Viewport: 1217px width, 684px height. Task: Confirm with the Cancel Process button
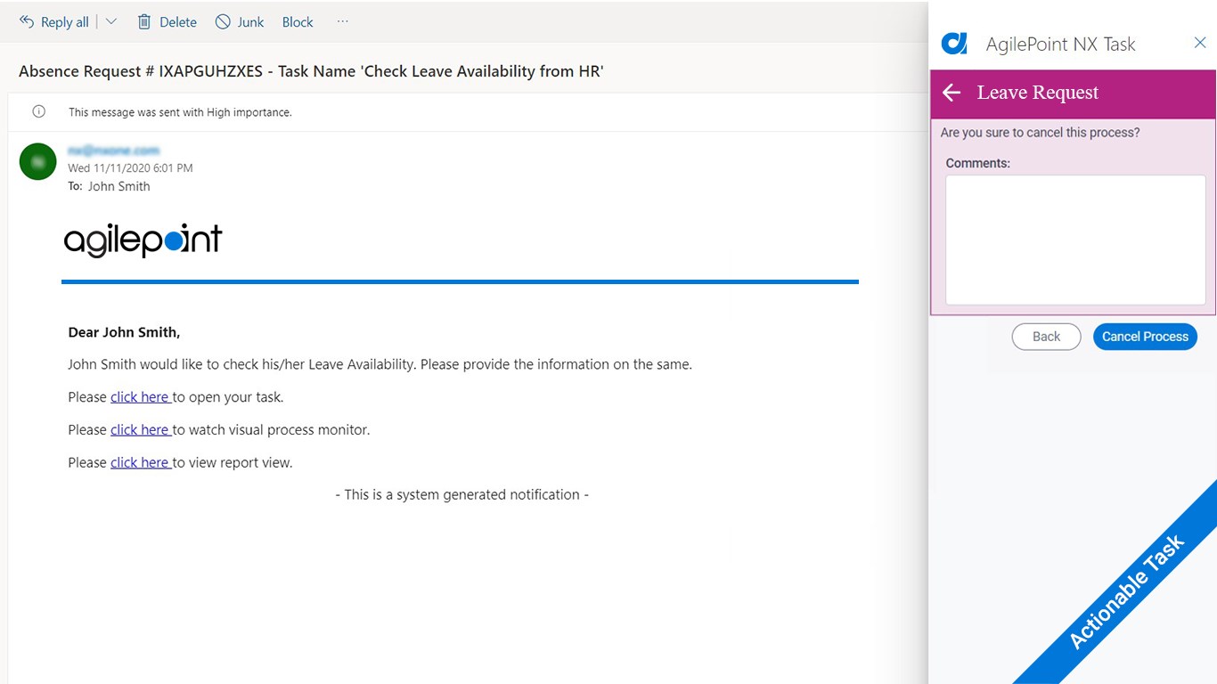[x=1145, y=337]
